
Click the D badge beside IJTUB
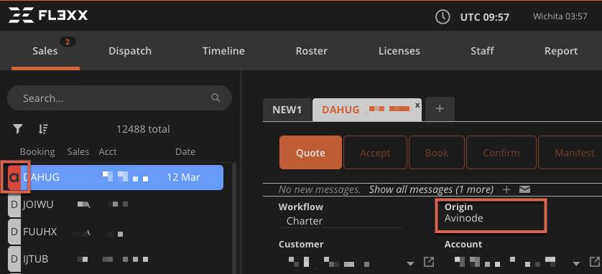coord(14,259)
